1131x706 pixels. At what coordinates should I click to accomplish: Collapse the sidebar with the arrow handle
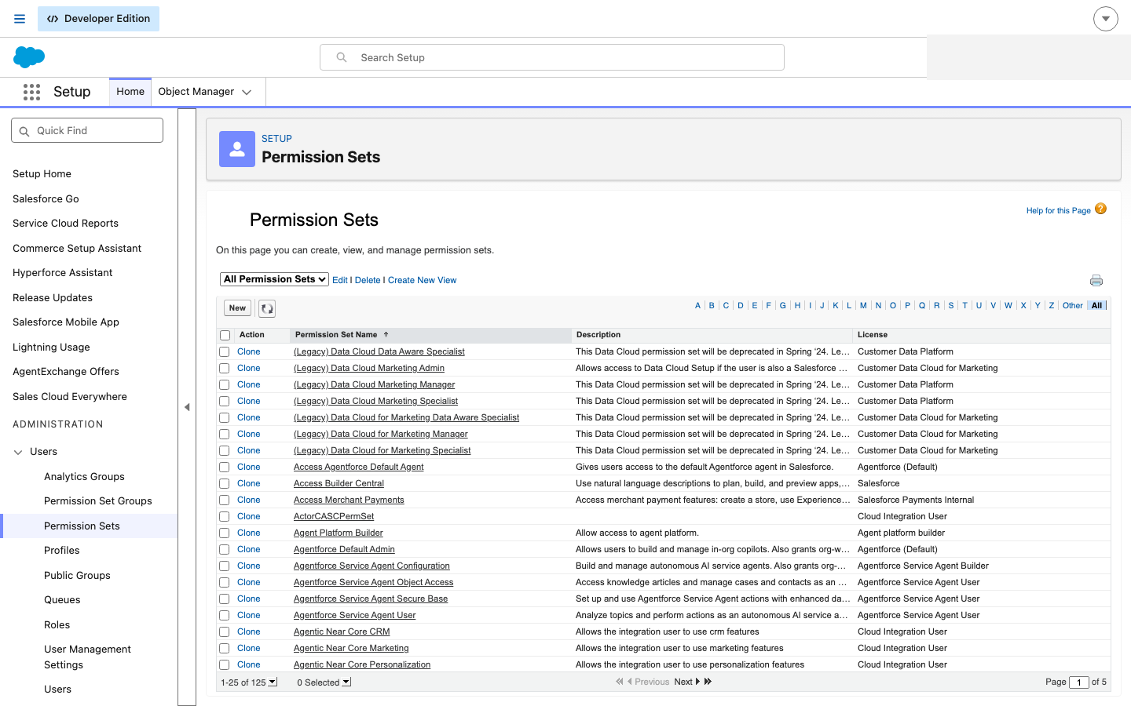tap(187, 407)
